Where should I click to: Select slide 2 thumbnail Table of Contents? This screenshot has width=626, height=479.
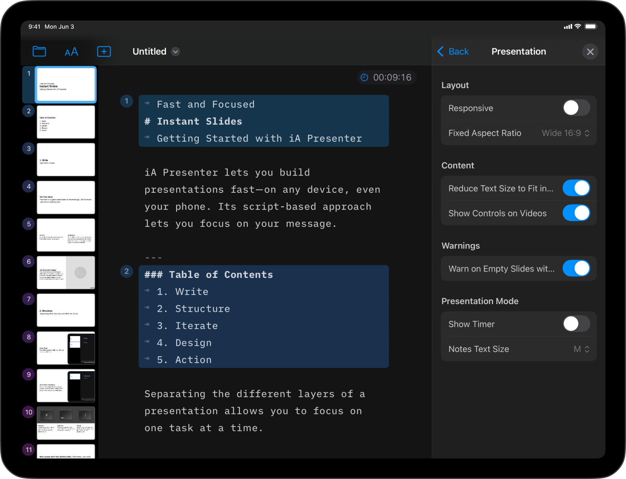(x=66, y=122)
